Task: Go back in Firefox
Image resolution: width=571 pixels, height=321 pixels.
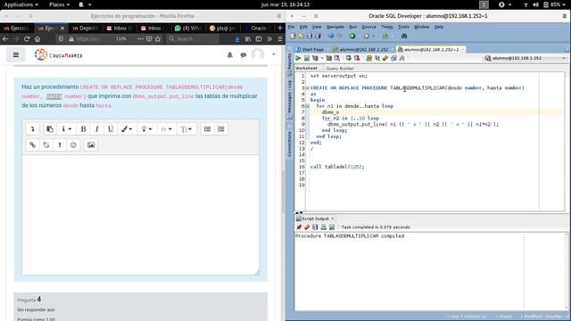Action: click(5, 38)
